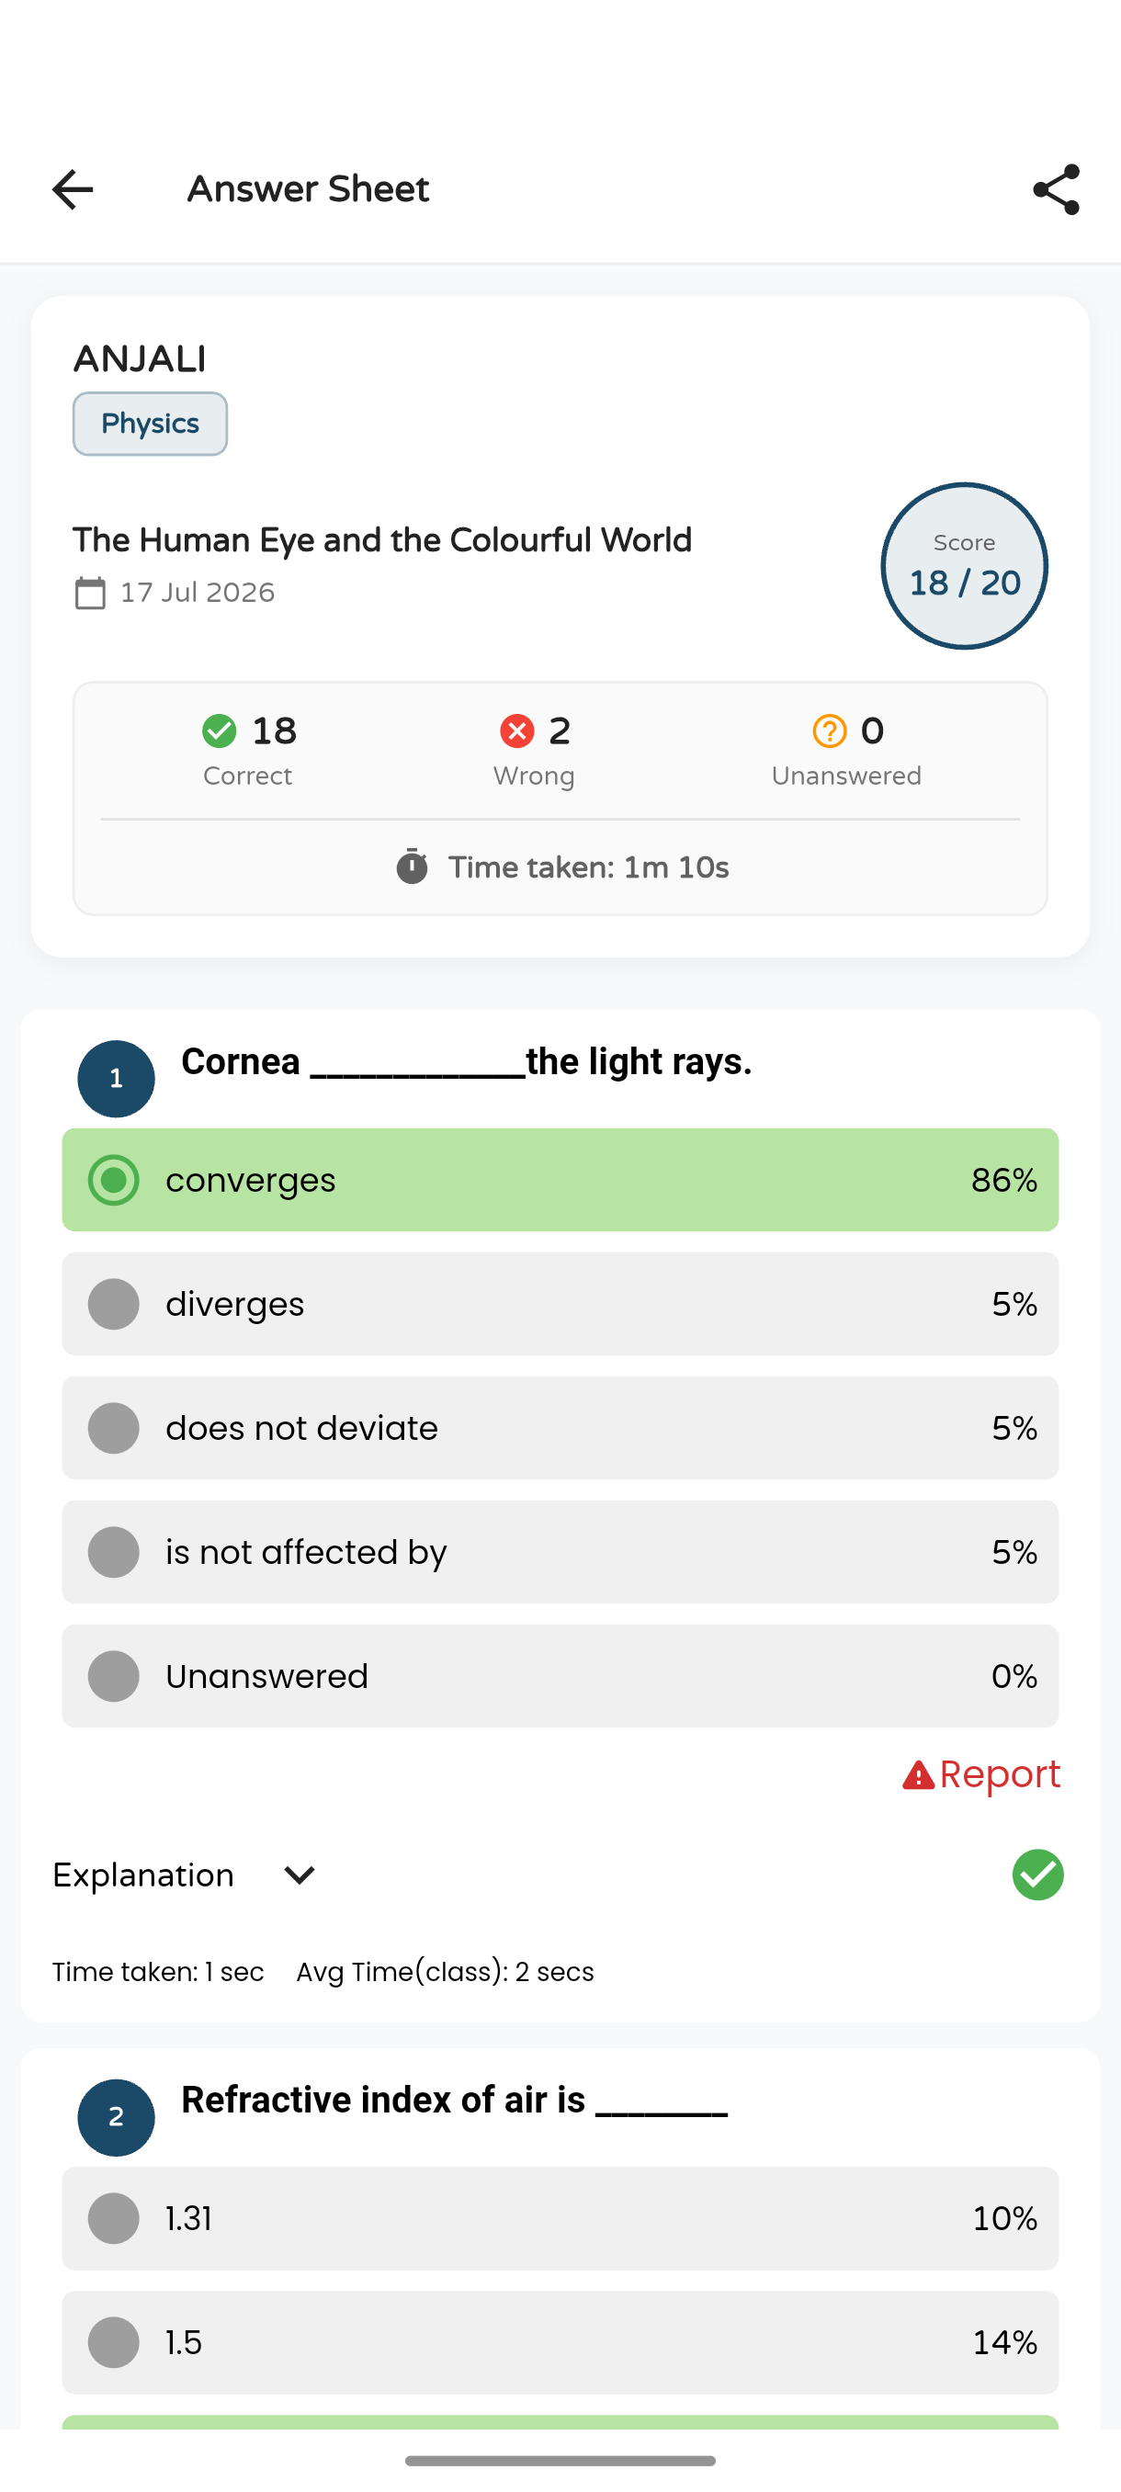Select the 'converges' radio option
Screen dimensions: 1121x2492
point(560,1180)
